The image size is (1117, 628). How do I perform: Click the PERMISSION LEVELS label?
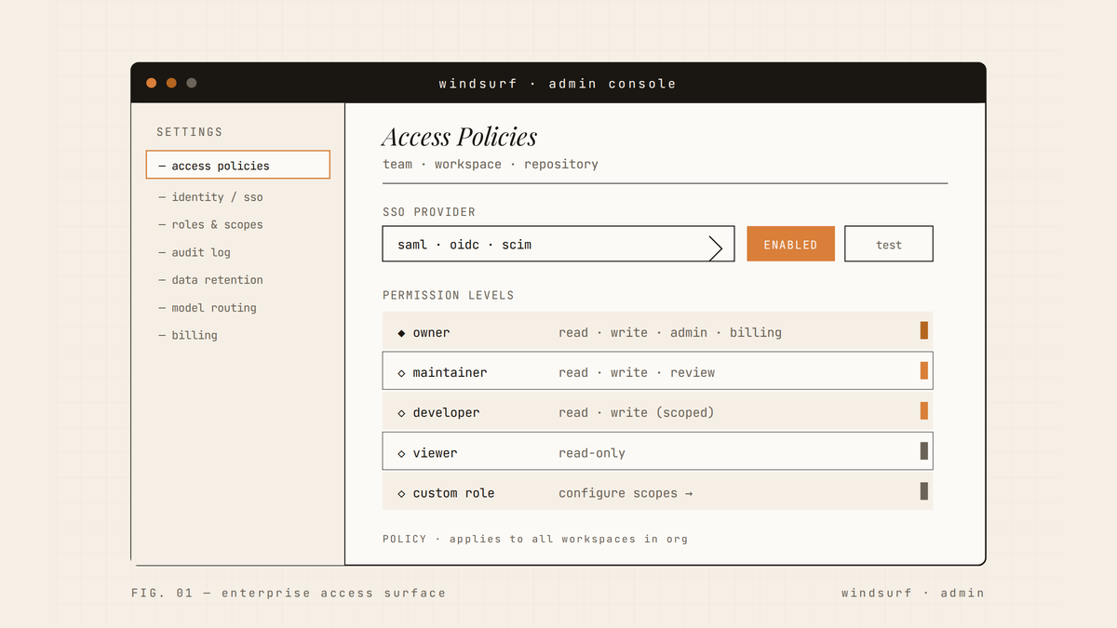449,295
